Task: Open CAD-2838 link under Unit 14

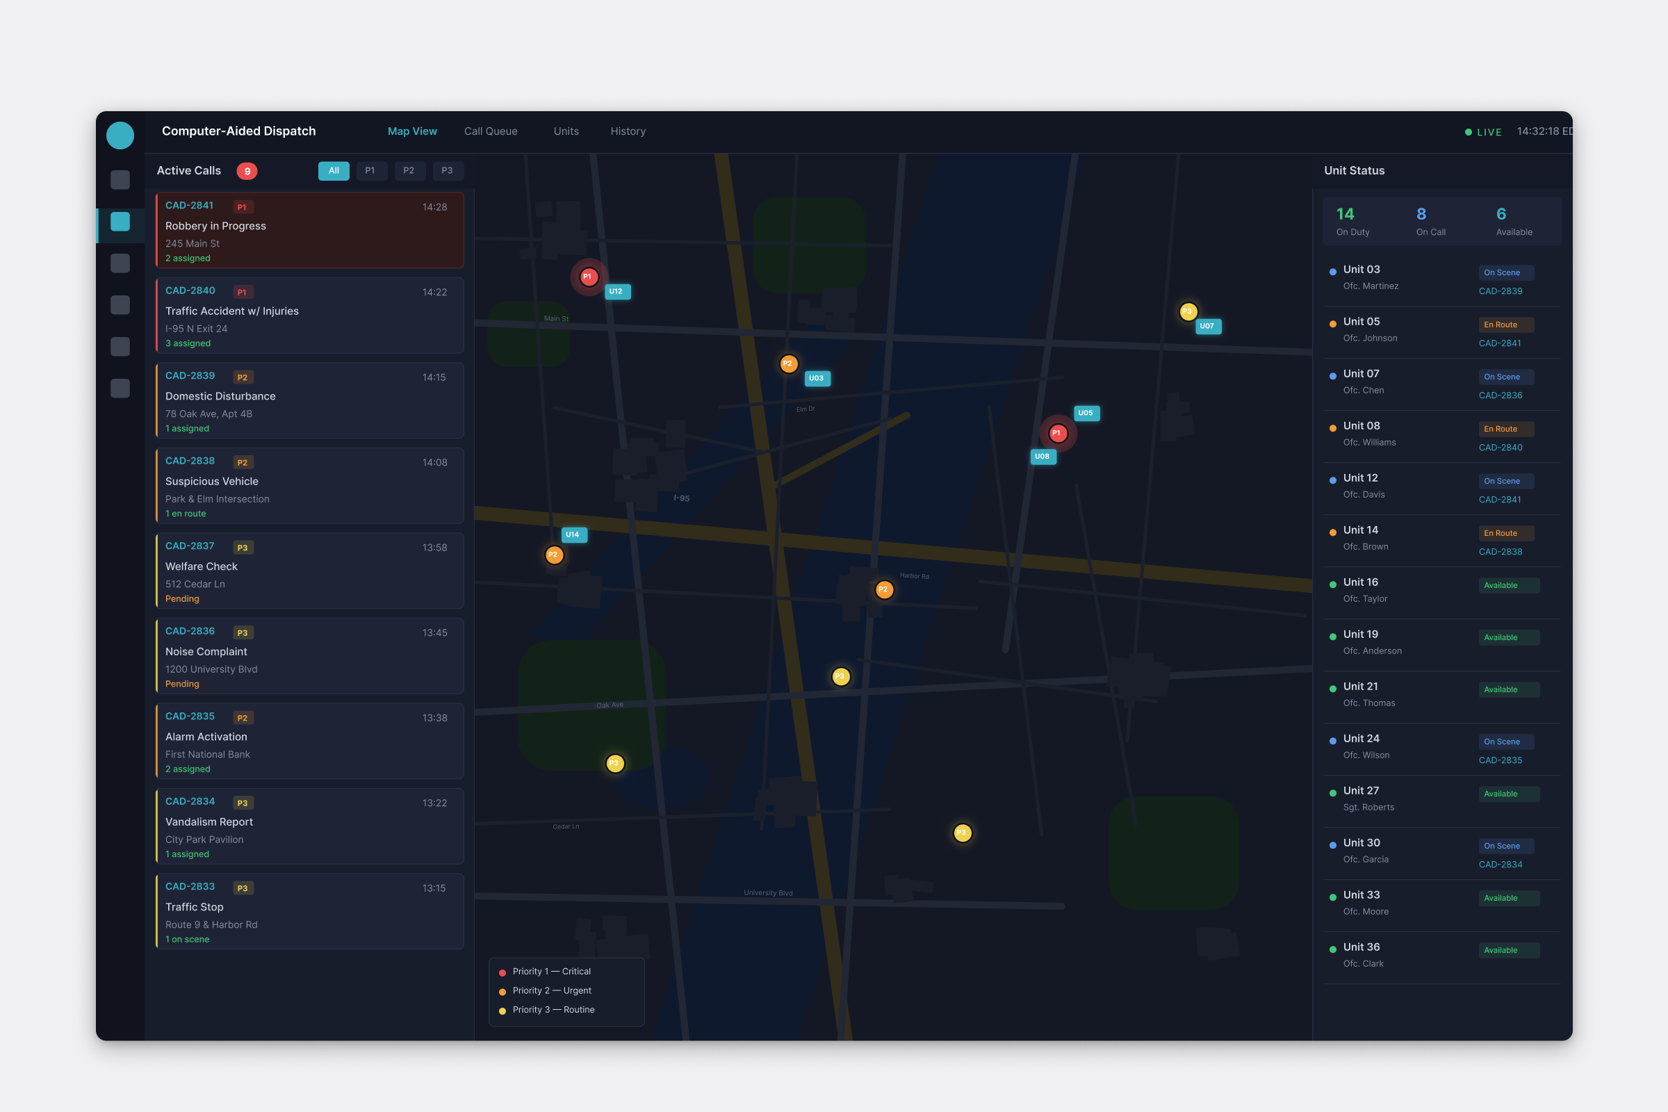Action: (x=1500, y=552)
